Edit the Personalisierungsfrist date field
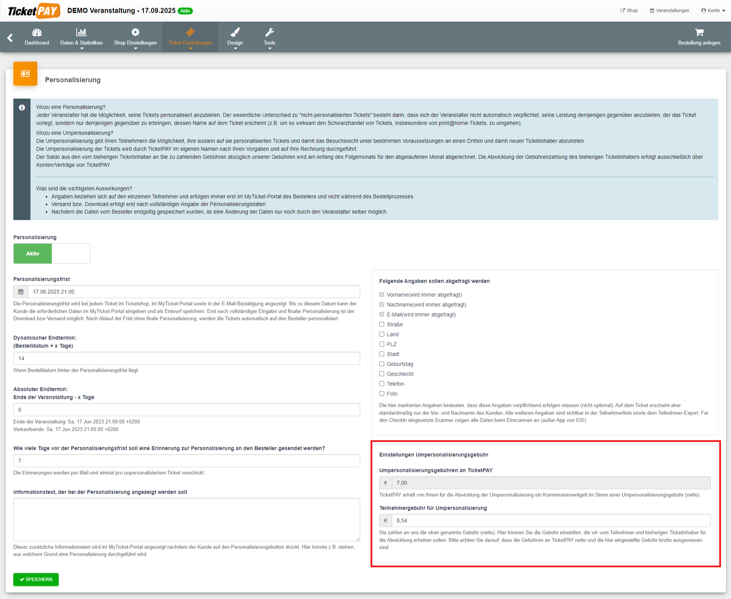Screen dimensions: 731x599 click(x=194, y=292)
